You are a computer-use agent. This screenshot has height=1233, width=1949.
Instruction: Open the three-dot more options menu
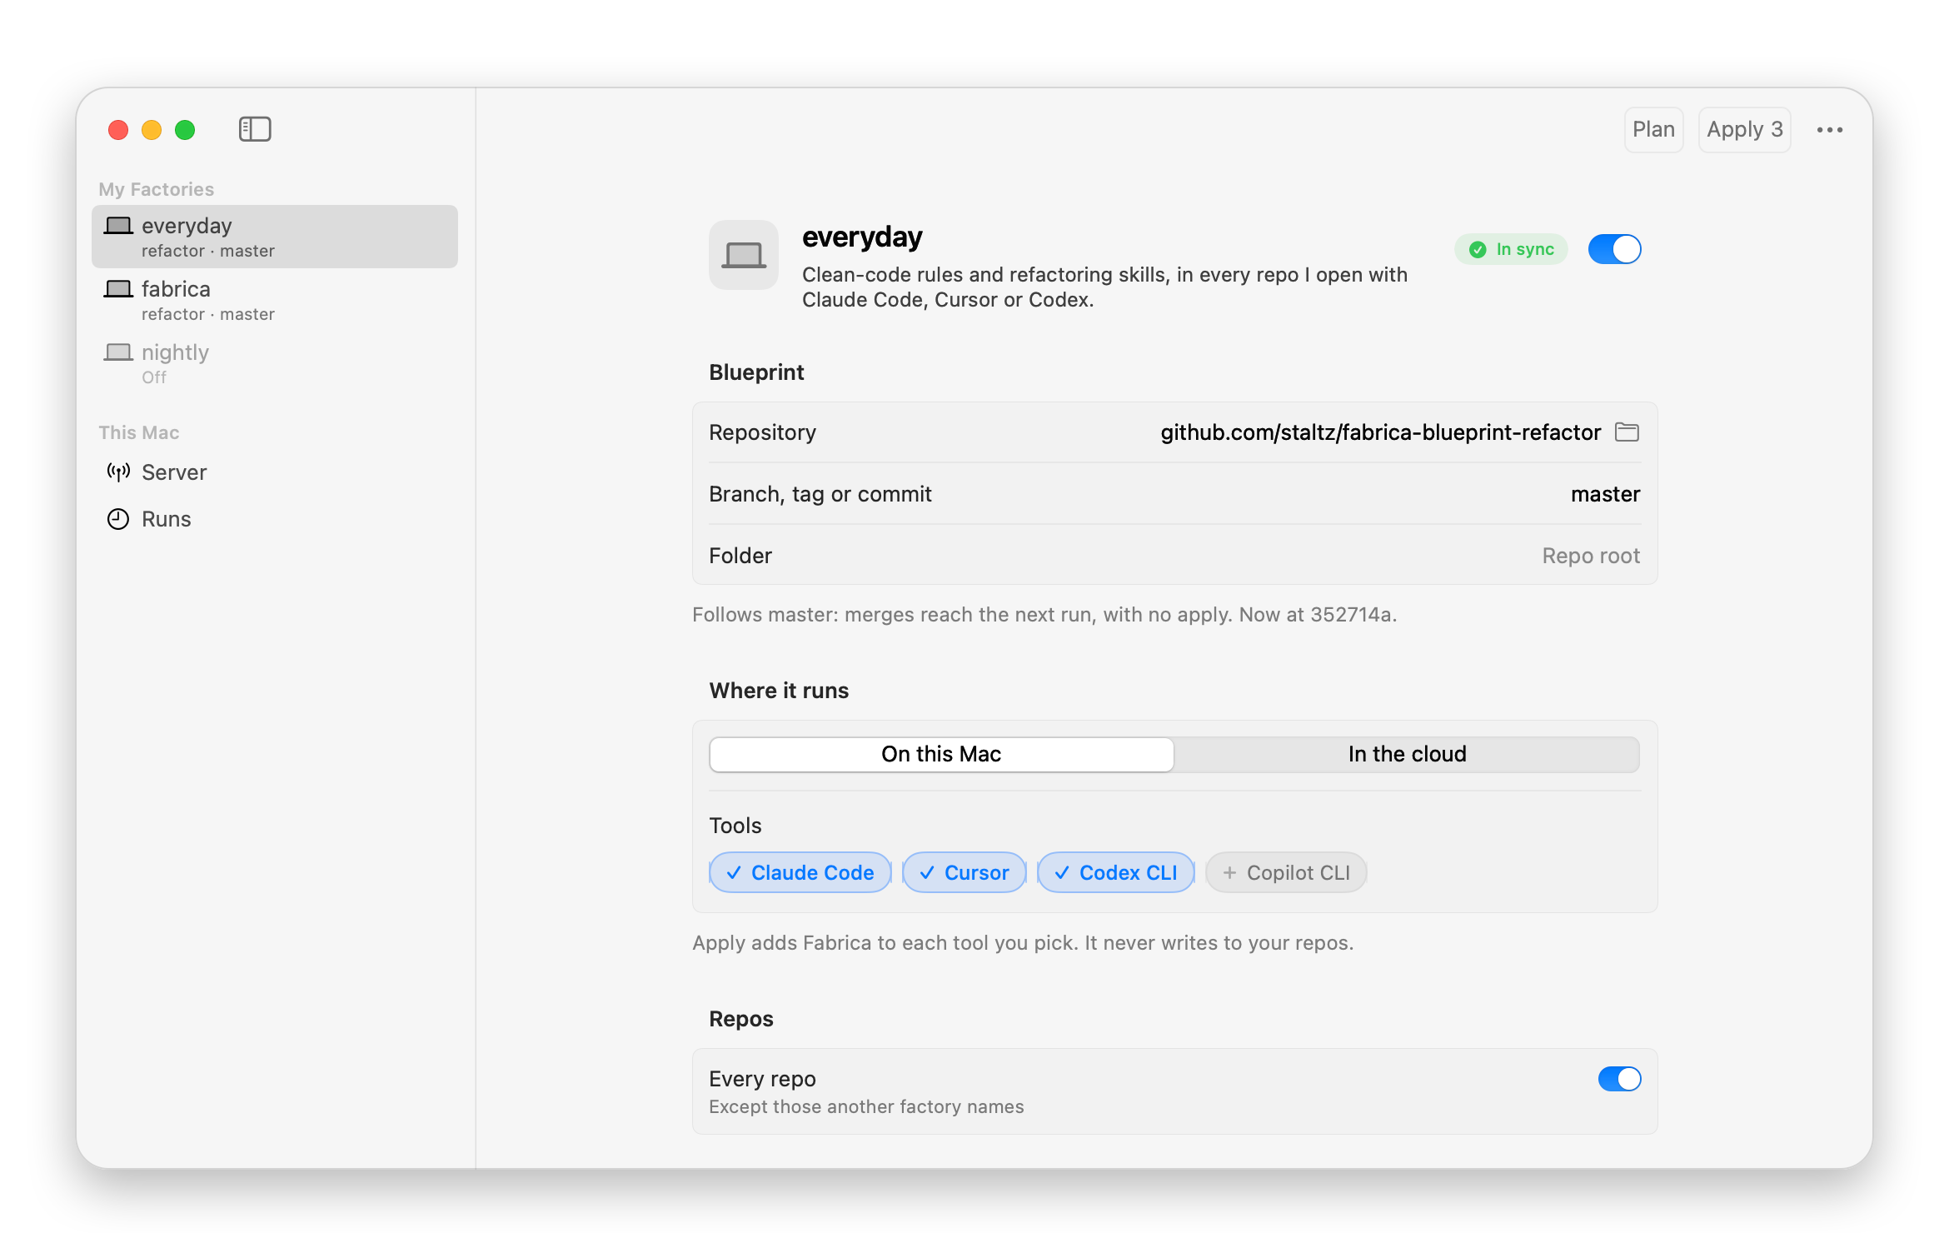1829,130
